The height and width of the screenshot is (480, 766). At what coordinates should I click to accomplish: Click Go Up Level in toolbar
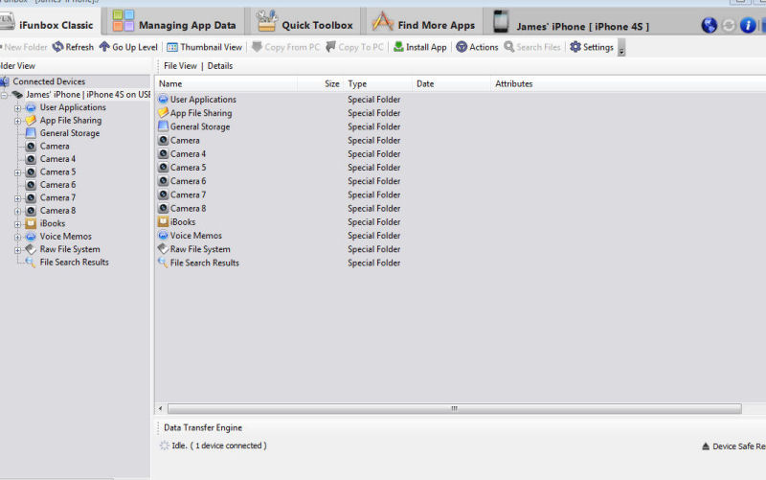pos(128,47)
